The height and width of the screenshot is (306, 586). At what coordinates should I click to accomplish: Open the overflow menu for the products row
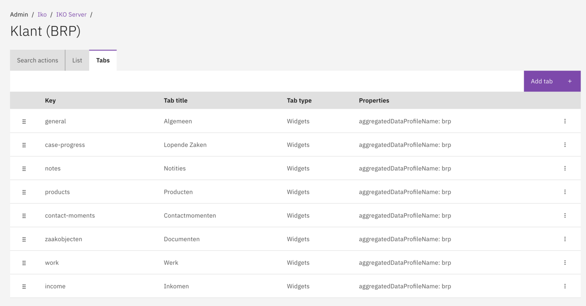point(565,192)
